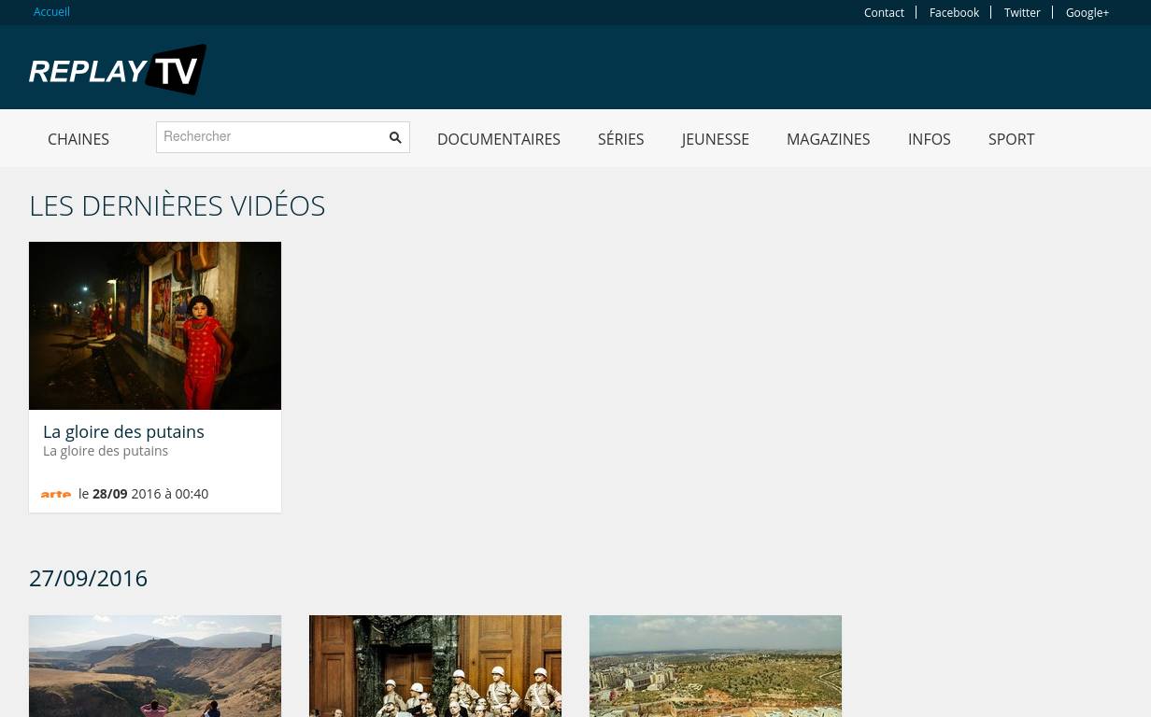Open the helmeted guards courtroom thumbnail
The image size is (1151, 717).
(435, 666)
